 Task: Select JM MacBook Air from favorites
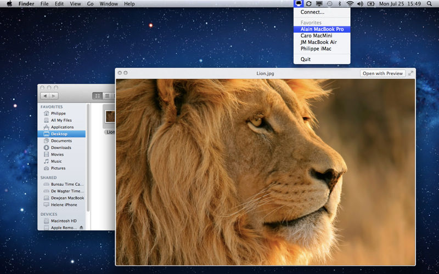322,42
